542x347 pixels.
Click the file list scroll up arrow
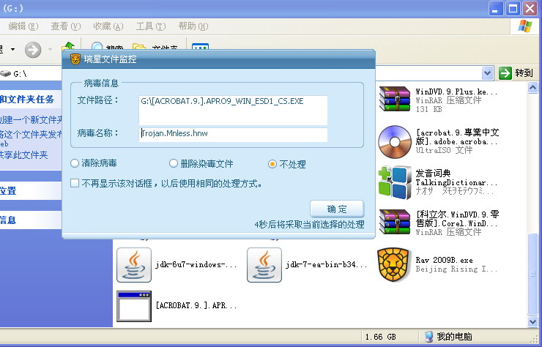pos(533,88)
